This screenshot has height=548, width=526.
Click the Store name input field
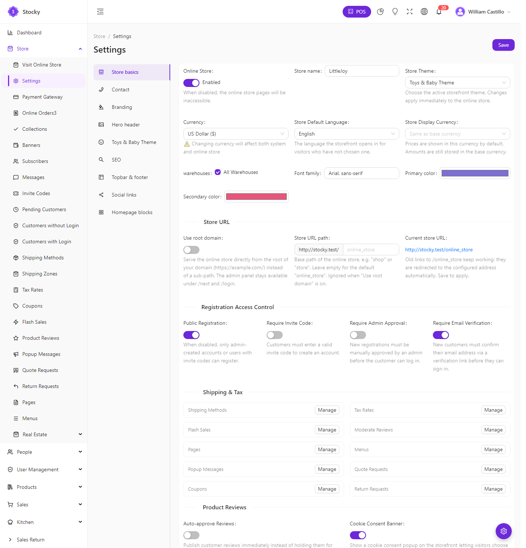(x=362, y=71)
